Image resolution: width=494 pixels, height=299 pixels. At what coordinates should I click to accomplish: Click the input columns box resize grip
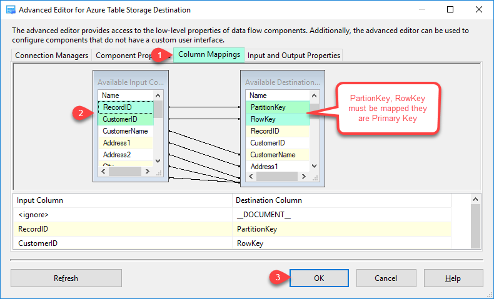[x=159, y=173]
